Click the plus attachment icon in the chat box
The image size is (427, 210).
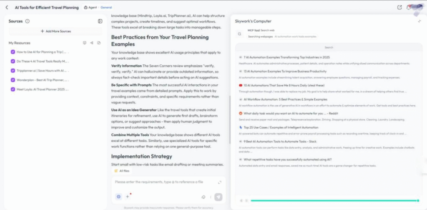click(128, 197)
